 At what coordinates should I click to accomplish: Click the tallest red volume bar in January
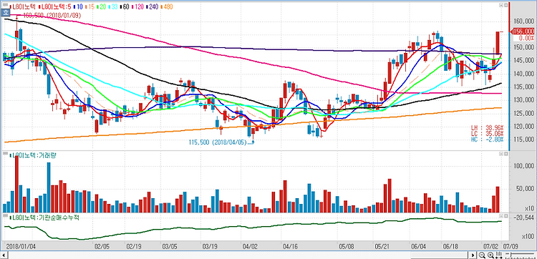[x=16, y=184]
